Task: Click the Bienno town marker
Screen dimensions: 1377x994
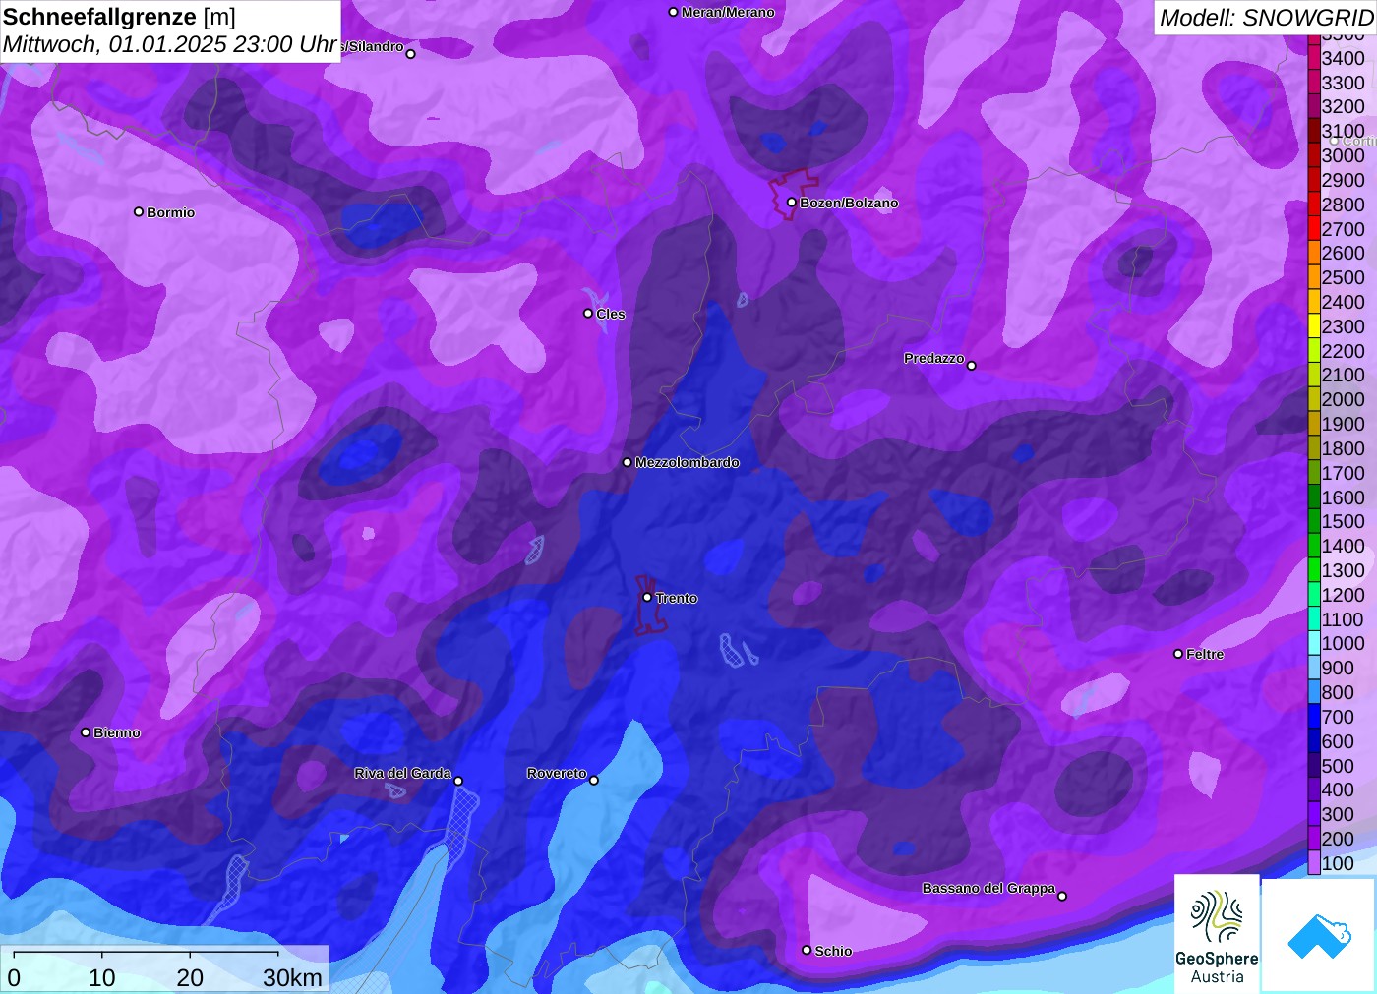Action: tap(86, 732)
